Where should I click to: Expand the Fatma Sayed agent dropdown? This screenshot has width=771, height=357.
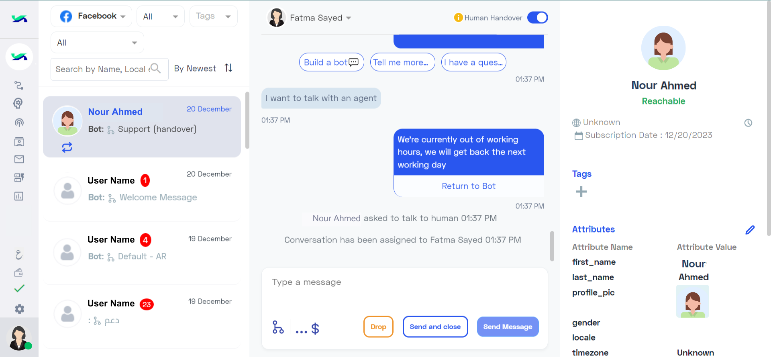point(310,18)
